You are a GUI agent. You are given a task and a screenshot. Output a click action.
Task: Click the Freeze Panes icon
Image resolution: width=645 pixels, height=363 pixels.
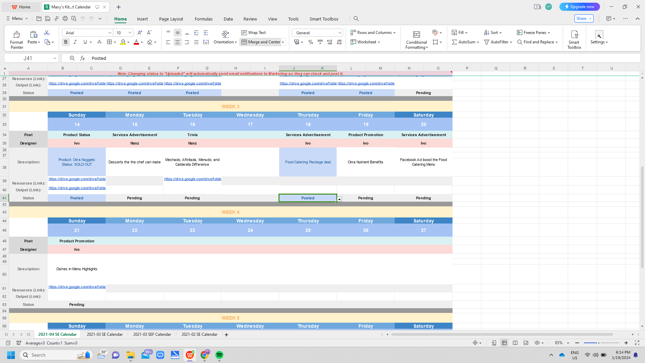pyautogui.click(x=520, y=33)
